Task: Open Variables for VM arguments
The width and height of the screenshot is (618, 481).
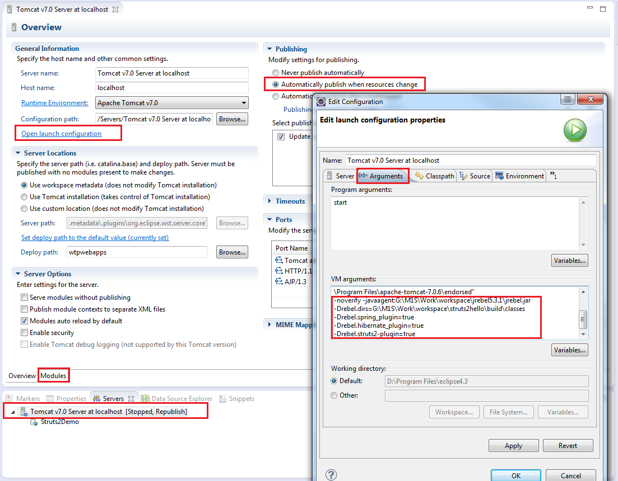Action: pyautogui.click(x=570, y=350)
